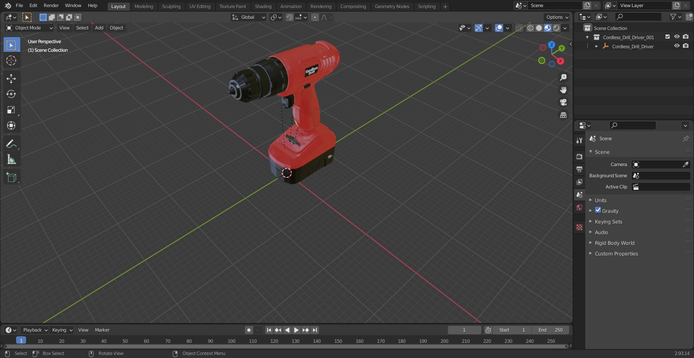
Task: Click the viewport zoom magnifier icon
Action: coord(563,77)
